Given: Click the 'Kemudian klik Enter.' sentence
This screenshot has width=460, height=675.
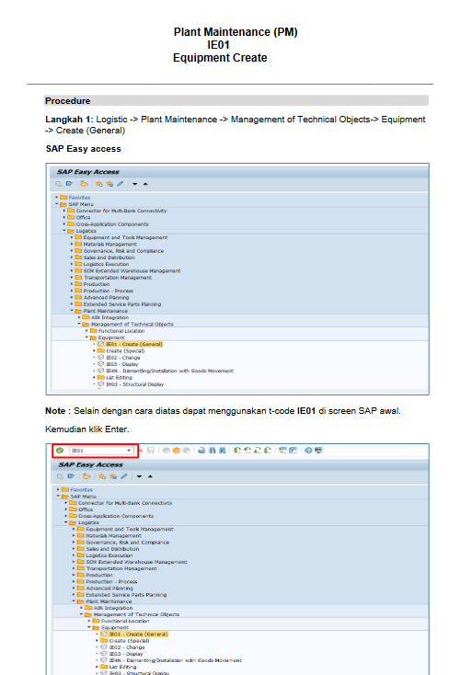Looking at the screenshot, I should (87, 429).
